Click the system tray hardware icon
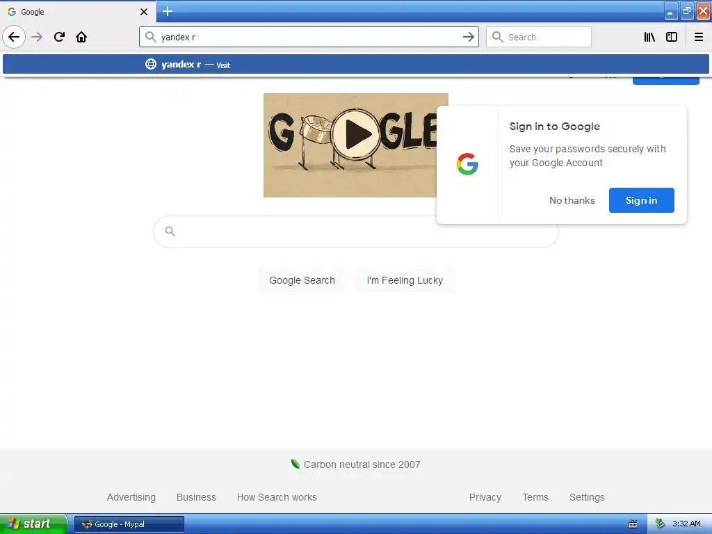712x534 pixels. [660, 524]
